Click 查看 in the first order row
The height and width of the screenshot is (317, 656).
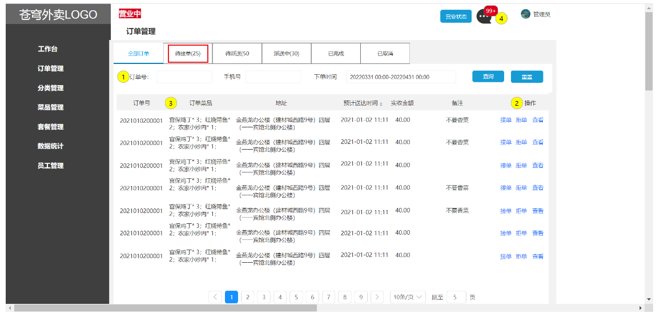538,120
